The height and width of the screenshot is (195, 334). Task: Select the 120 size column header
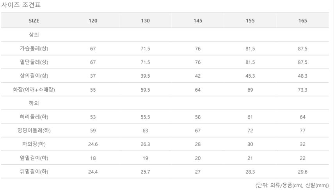coord(93,21)
